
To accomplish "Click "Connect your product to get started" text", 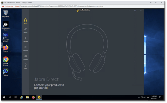I will [x=49, y=87].
